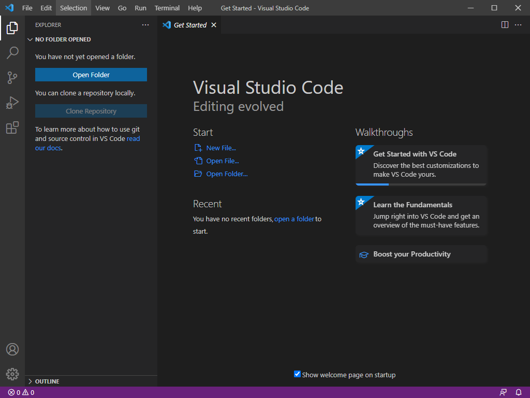Minimize the Visual Studio Code window
530x398 pixels.
(470, 8)
